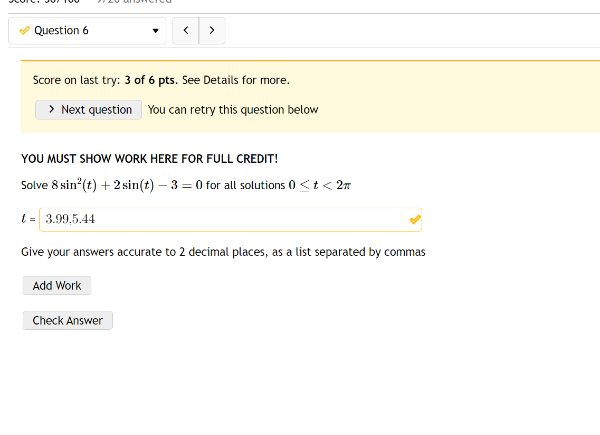Click the chevron arrow pointing left
This screenshot has height=435, width=600.
[x=185, y=31]
